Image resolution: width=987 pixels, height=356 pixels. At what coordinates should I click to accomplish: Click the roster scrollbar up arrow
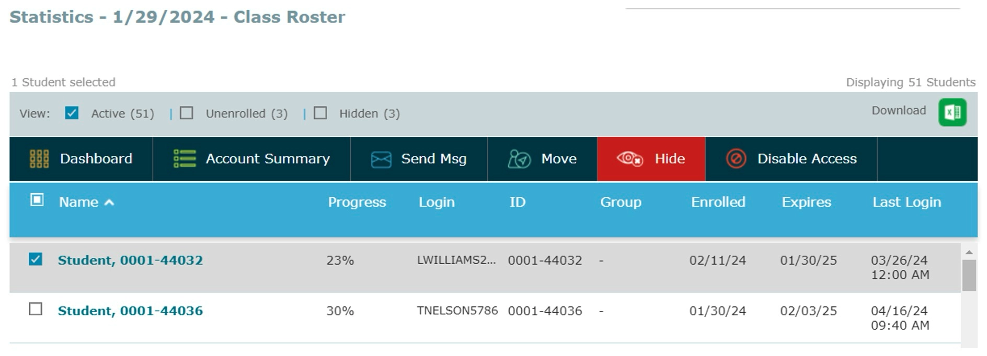(969, 252)
